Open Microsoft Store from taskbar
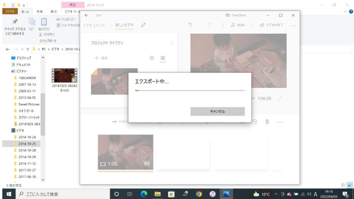The height and width of the screenshot is (199, 354). click(171, 194)
